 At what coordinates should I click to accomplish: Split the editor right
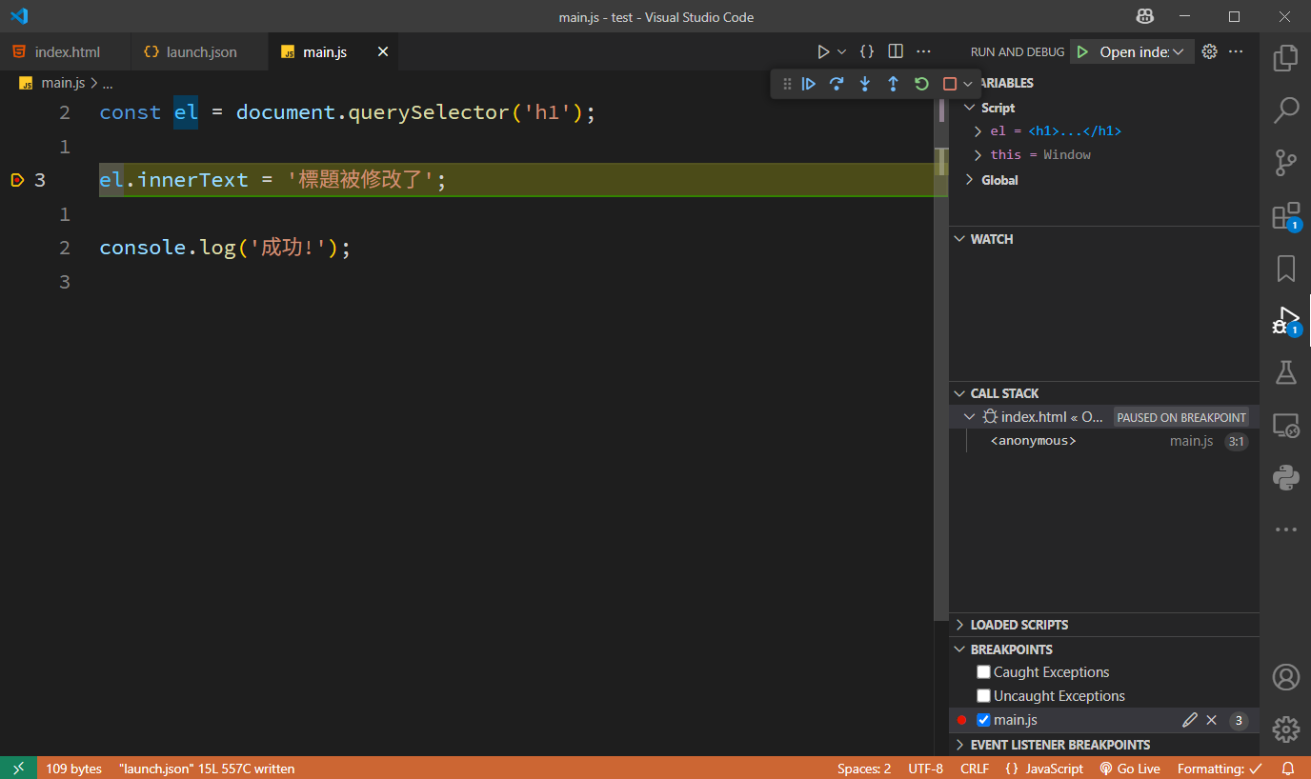(896, 51)
